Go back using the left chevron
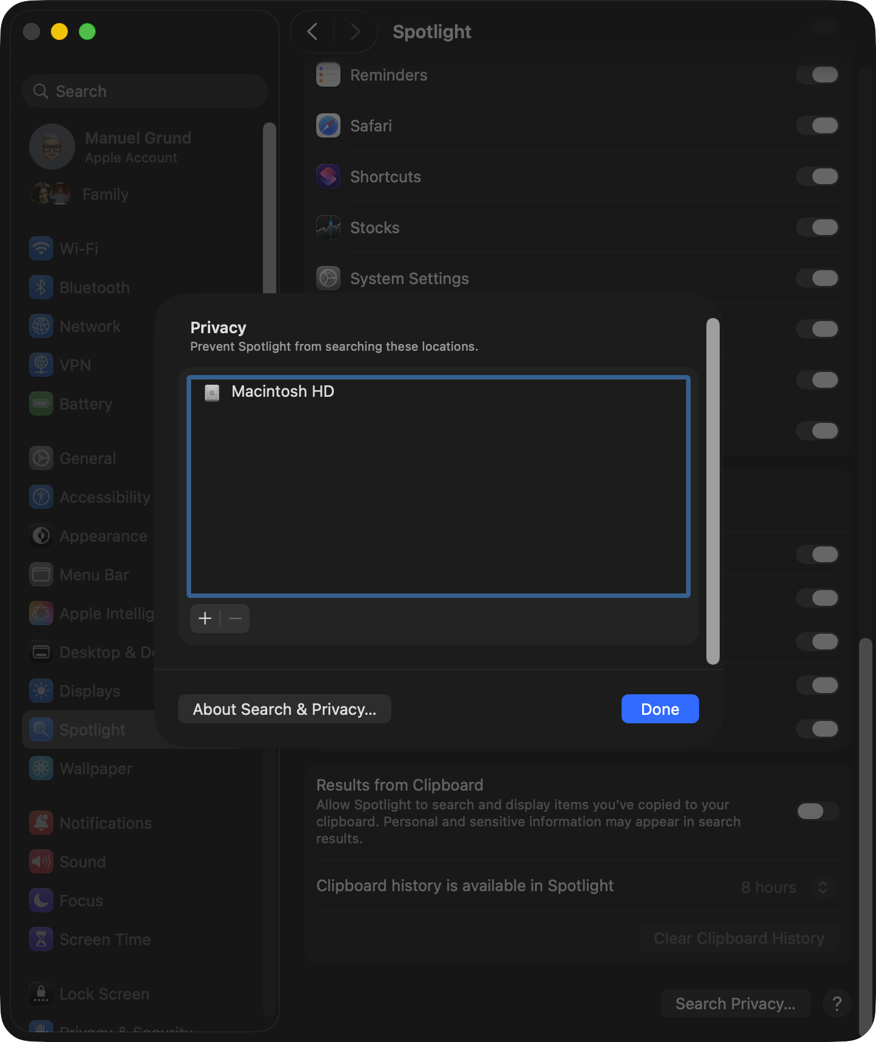Image resolution: width=876 pixels, height=1042 pixels. click(313, 32)
